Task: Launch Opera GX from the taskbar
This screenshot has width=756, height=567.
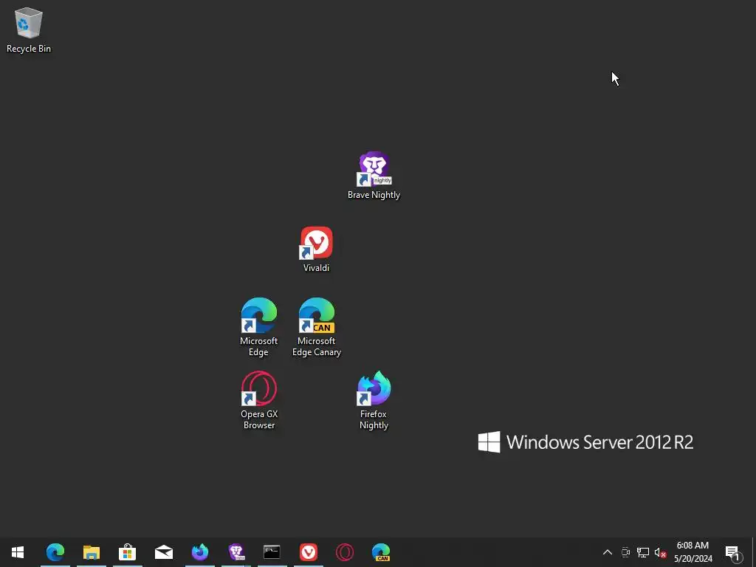Action: click(x=345, y=552)
